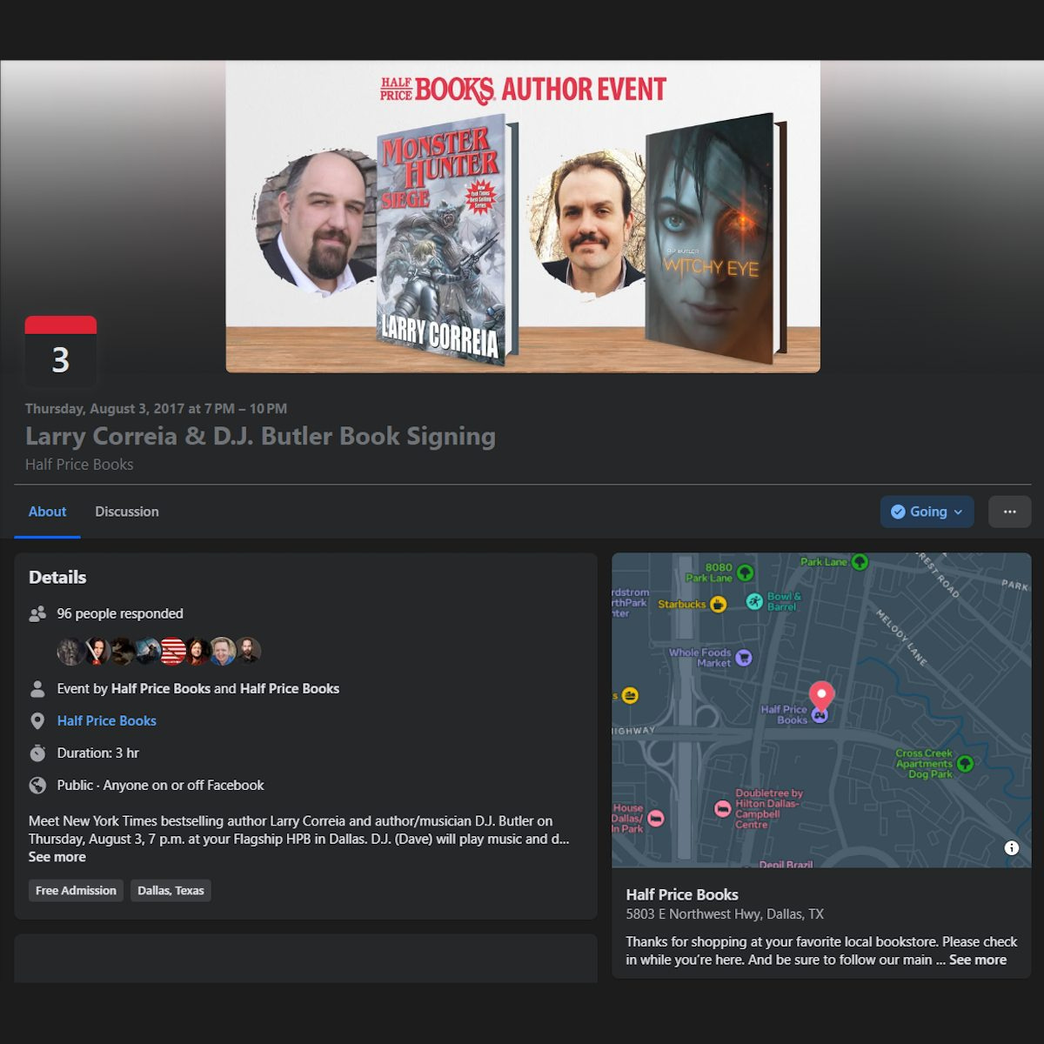This screenshot has height=1044, width=1044.
Task: Click the location pin icon beside Half Price Books
Action: [x=37, y=720]
